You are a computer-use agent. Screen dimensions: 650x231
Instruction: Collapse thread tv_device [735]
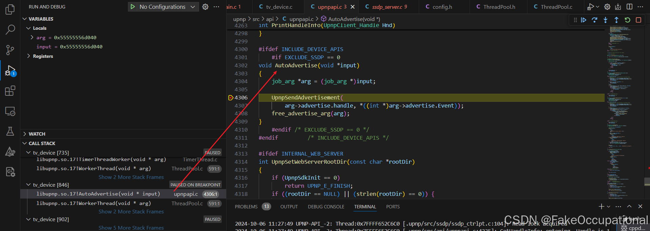pyautogui.click(x=28, y=153)
